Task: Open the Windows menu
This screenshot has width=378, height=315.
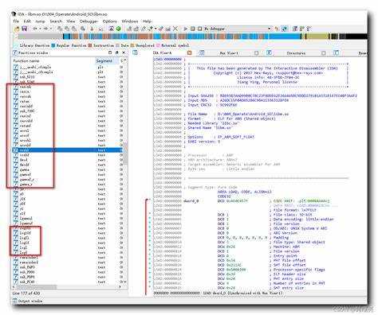Action: pos(130,21)
